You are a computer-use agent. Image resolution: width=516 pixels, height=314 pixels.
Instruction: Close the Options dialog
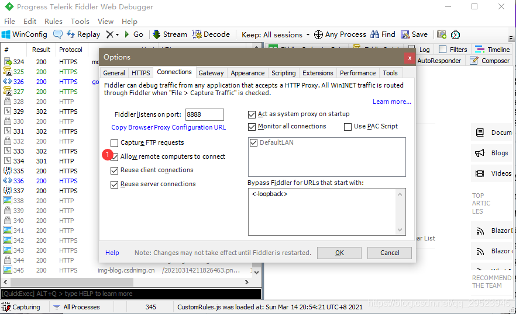coord(410,58)
